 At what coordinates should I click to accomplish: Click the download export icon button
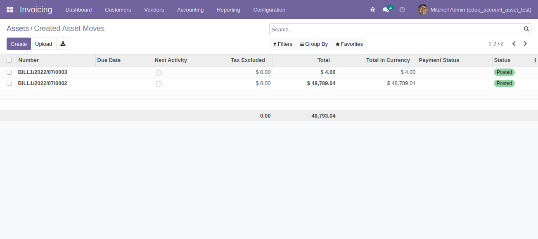[63, 44]
